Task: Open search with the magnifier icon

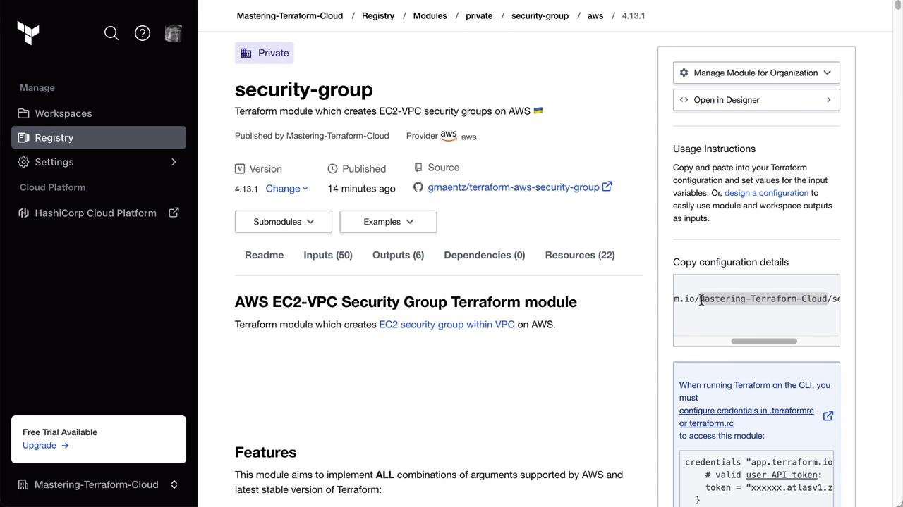Action: pos(111,33)
